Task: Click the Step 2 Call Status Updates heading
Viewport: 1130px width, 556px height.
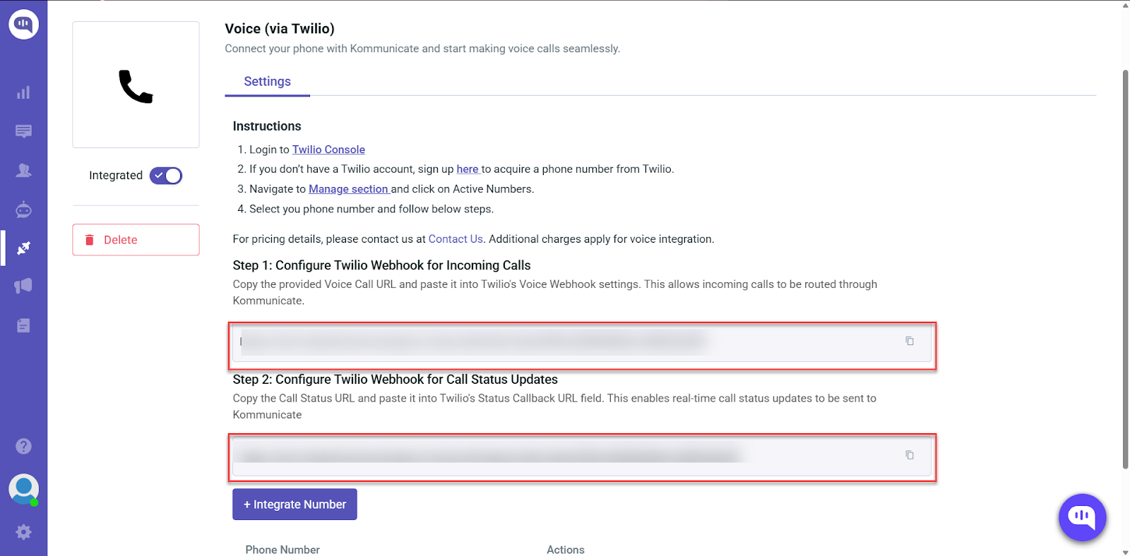Action: pos(395,380)
